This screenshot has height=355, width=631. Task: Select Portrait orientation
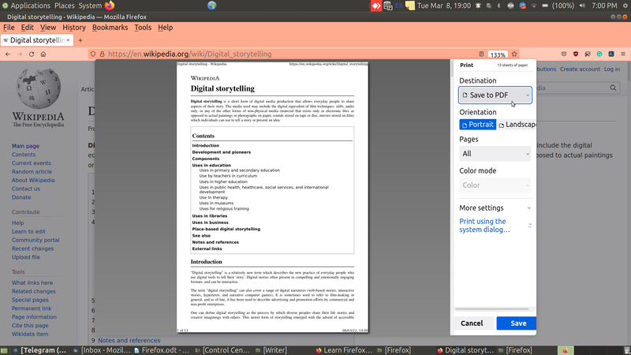click(x=478, y=125)
